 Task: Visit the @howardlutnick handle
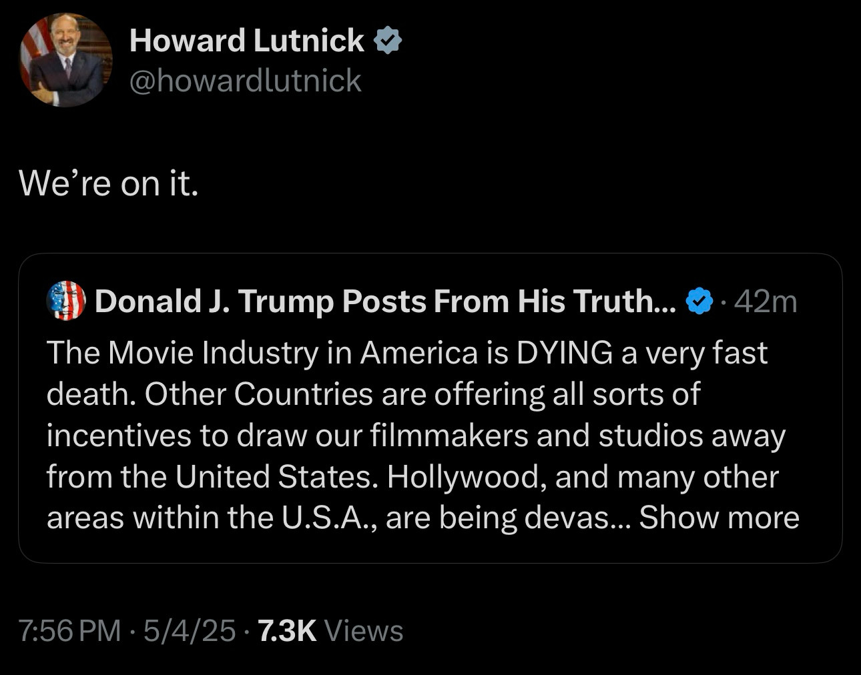click(x=246, y=81)
